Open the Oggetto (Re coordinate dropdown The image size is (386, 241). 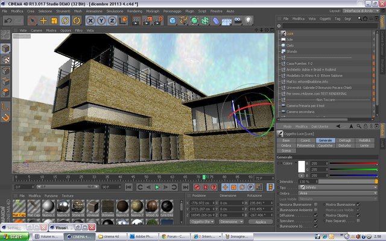point(202,222)
